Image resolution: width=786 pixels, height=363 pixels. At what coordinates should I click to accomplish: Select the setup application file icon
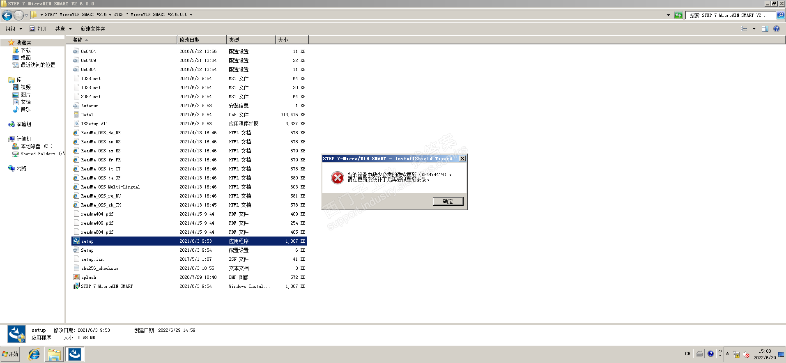pos(76,241)
